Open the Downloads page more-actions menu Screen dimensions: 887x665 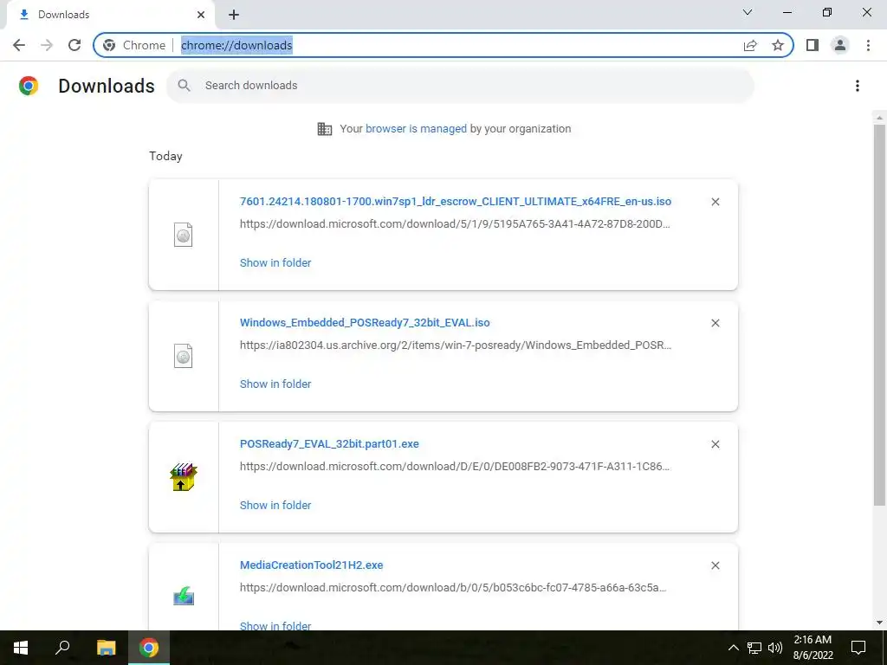858,86
